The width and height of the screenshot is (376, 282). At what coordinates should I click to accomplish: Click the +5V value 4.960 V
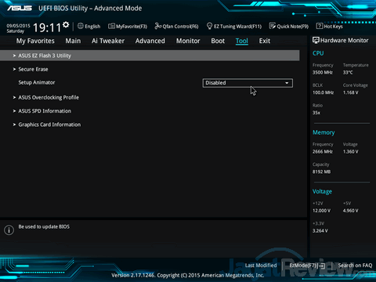351,211
